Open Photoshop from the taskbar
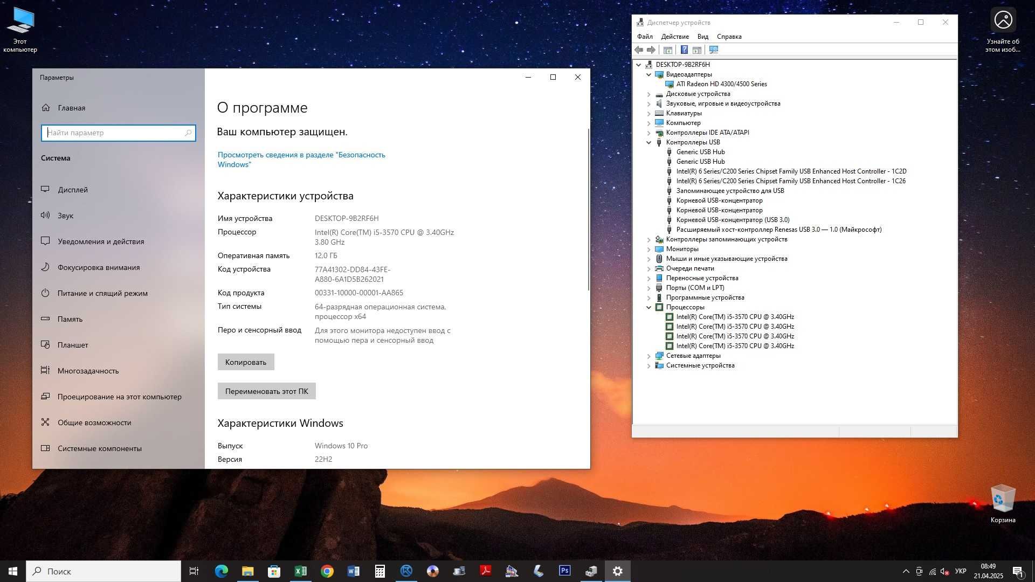Viewport: 1035px width, 582px height. 565,571
